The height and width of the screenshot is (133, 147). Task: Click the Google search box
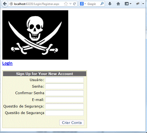(93, 4)
